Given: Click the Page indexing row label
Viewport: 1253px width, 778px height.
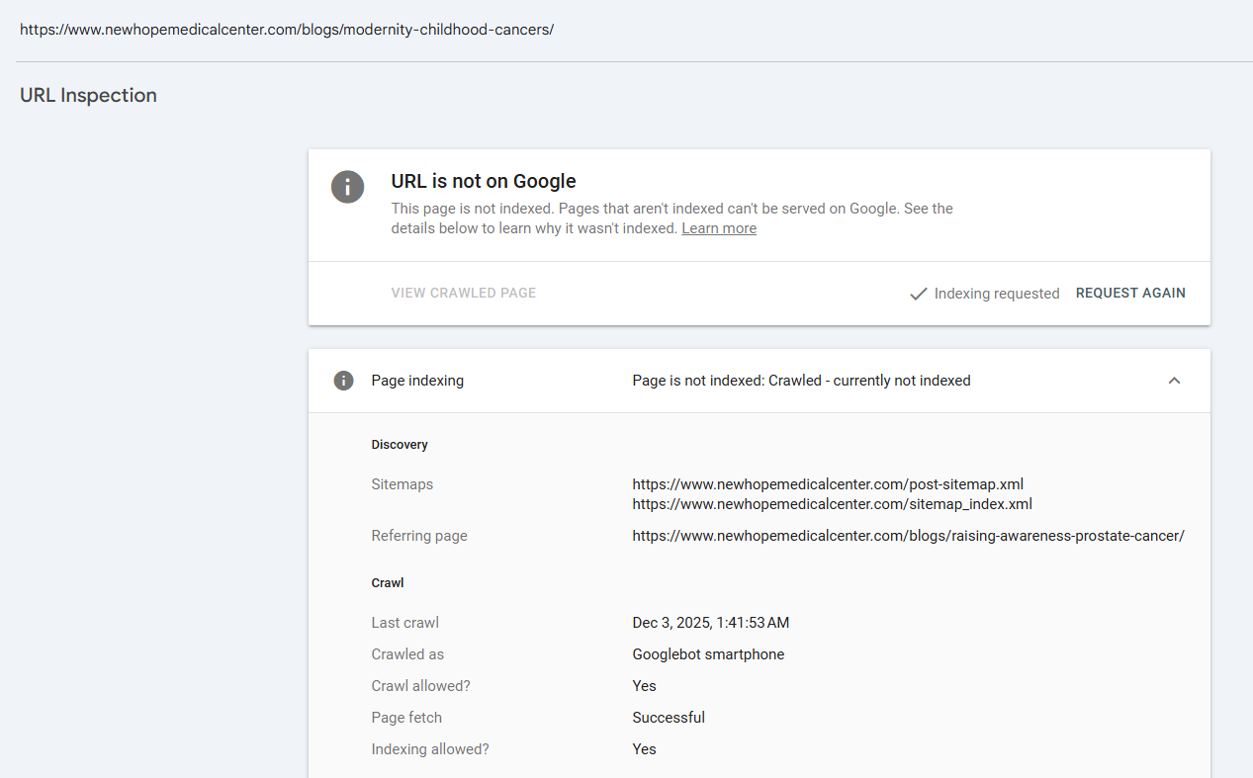Looking at the screenshot, I should tap(417, 381).
